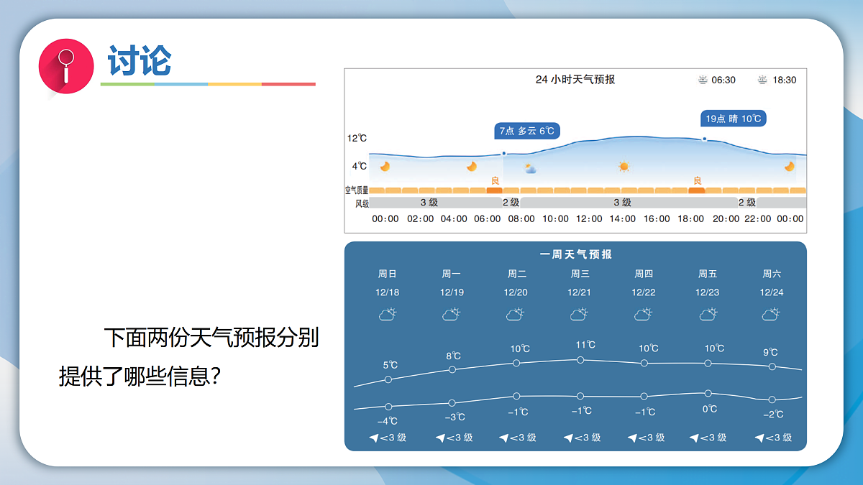Click the 10℃ high temperature label for 周四
The height and width of the screenshot is (485, 863).
click(x=649, y=348)
